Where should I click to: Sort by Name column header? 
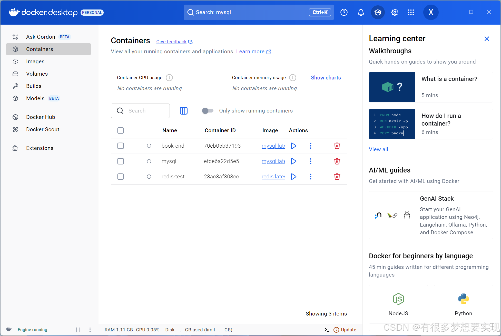pyautogui.click(x=170, y=130)
